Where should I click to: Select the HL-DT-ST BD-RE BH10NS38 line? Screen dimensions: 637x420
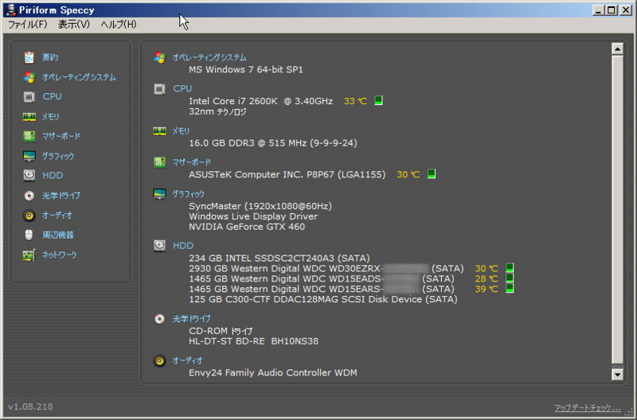253,341
